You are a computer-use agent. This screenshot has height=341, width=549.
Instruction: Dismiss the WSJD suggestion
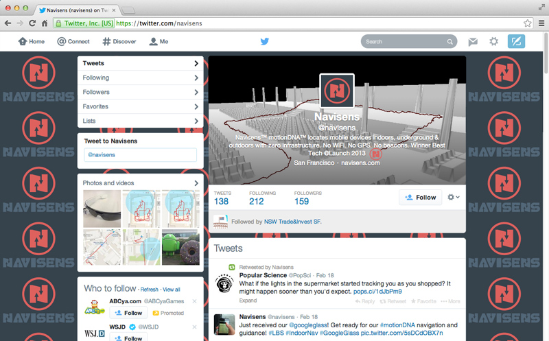[194, 327]
